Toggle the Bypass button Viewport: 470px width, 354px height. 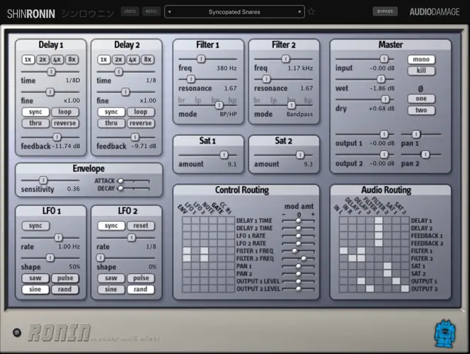[385, 11]
